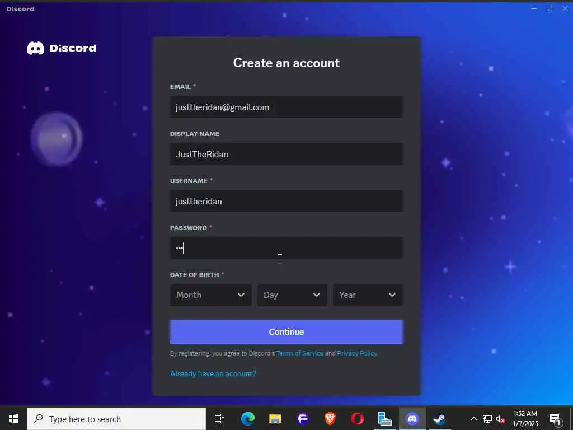Show hidden system tray icons
This screenshot has width=573, height=430.
coord(473,419)
